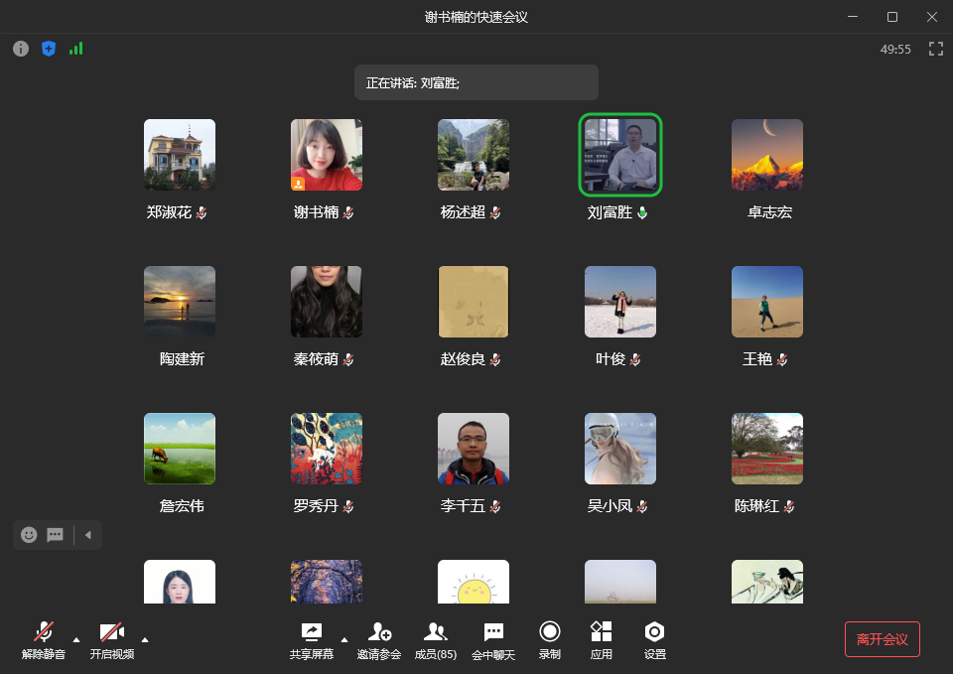Expand the audio options arrow
This screenshot has height=674, width=953.
pos(76,640)
